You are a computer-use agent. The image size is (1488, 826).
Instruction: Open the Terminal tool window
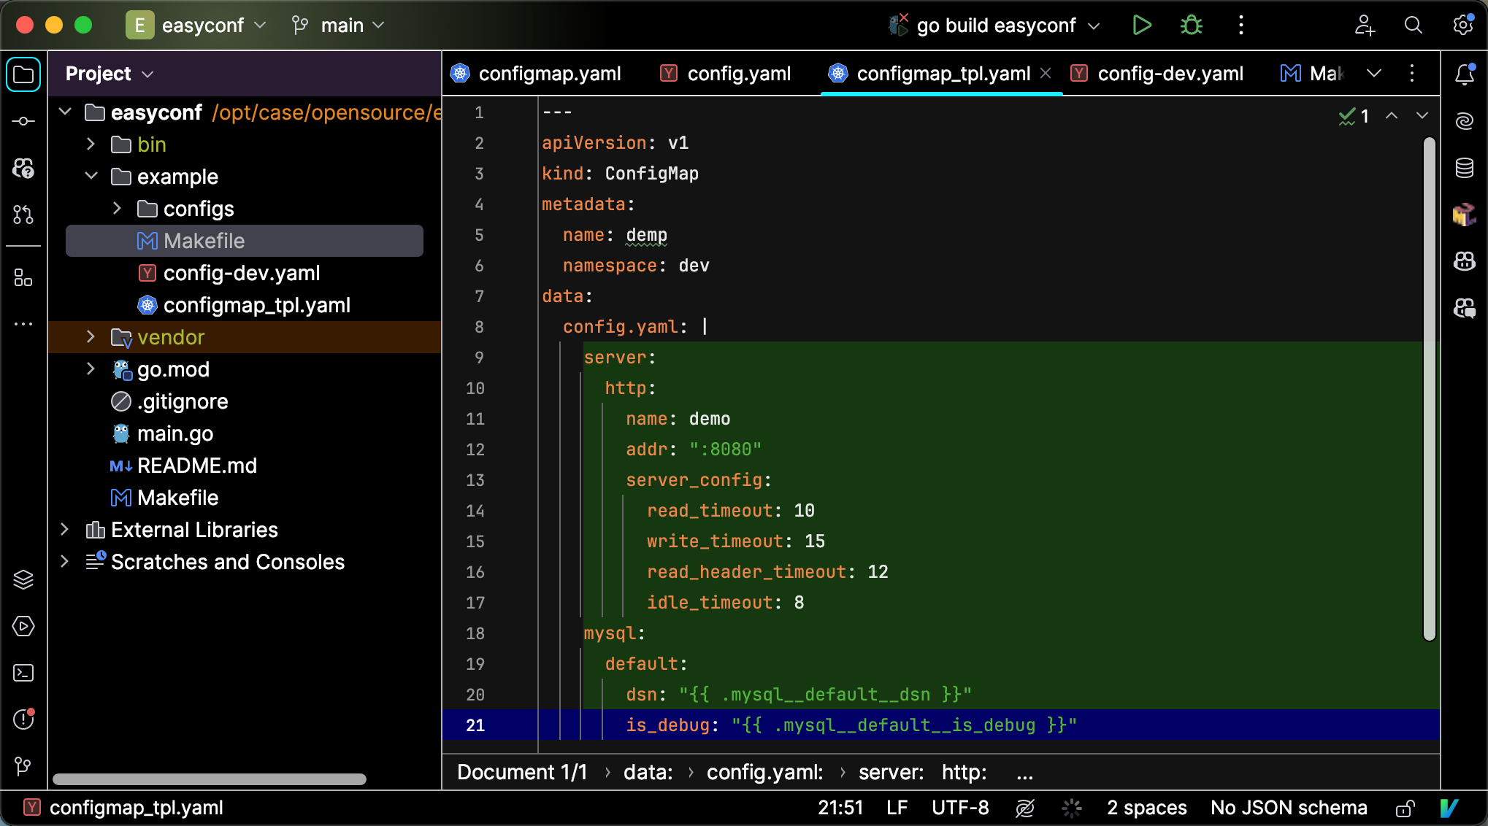(x=23, y=673)
